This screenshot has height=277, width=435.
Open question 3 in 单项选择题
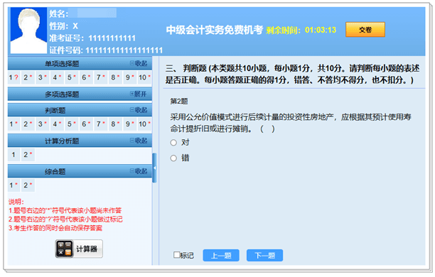click(43, 77)
